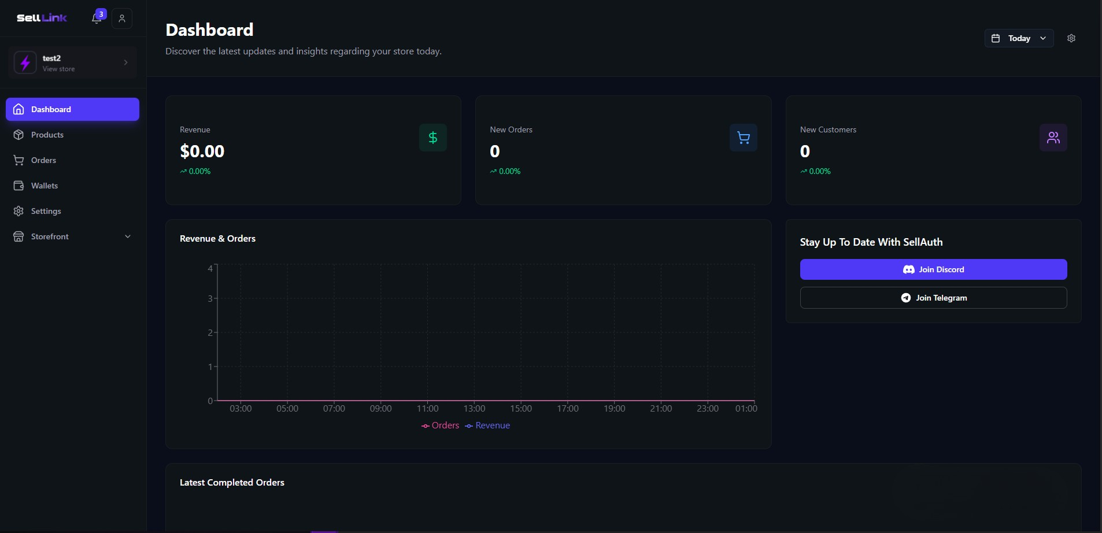Viewport: 1102px width, 533px height.
Task: Select Orders in the sidebar
Action: [43, 160]
